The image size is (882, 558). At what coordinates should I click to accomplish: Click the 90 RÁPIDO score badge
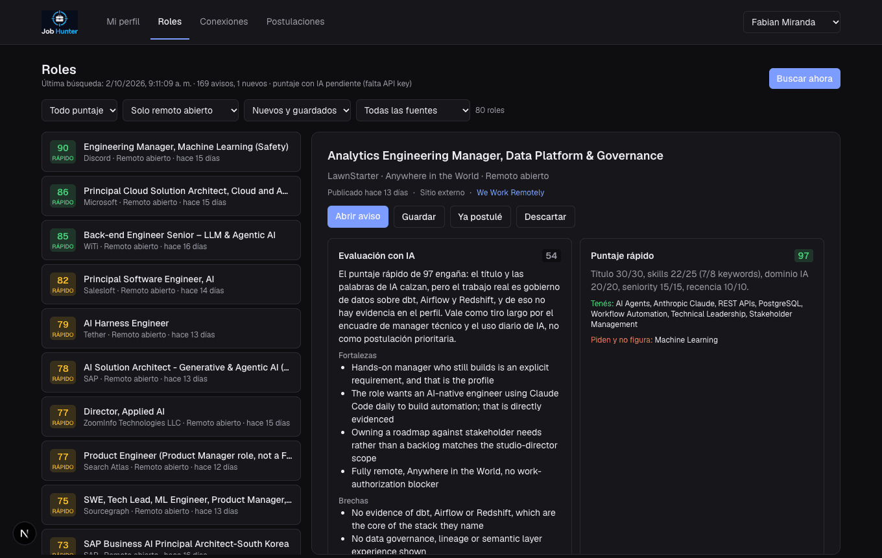[x=63, y=152]
